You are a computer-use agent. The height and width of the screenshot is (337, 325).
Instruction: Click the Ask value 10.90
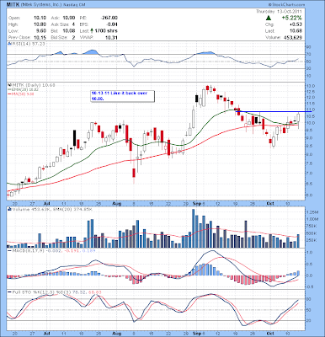tap(70, 18)
